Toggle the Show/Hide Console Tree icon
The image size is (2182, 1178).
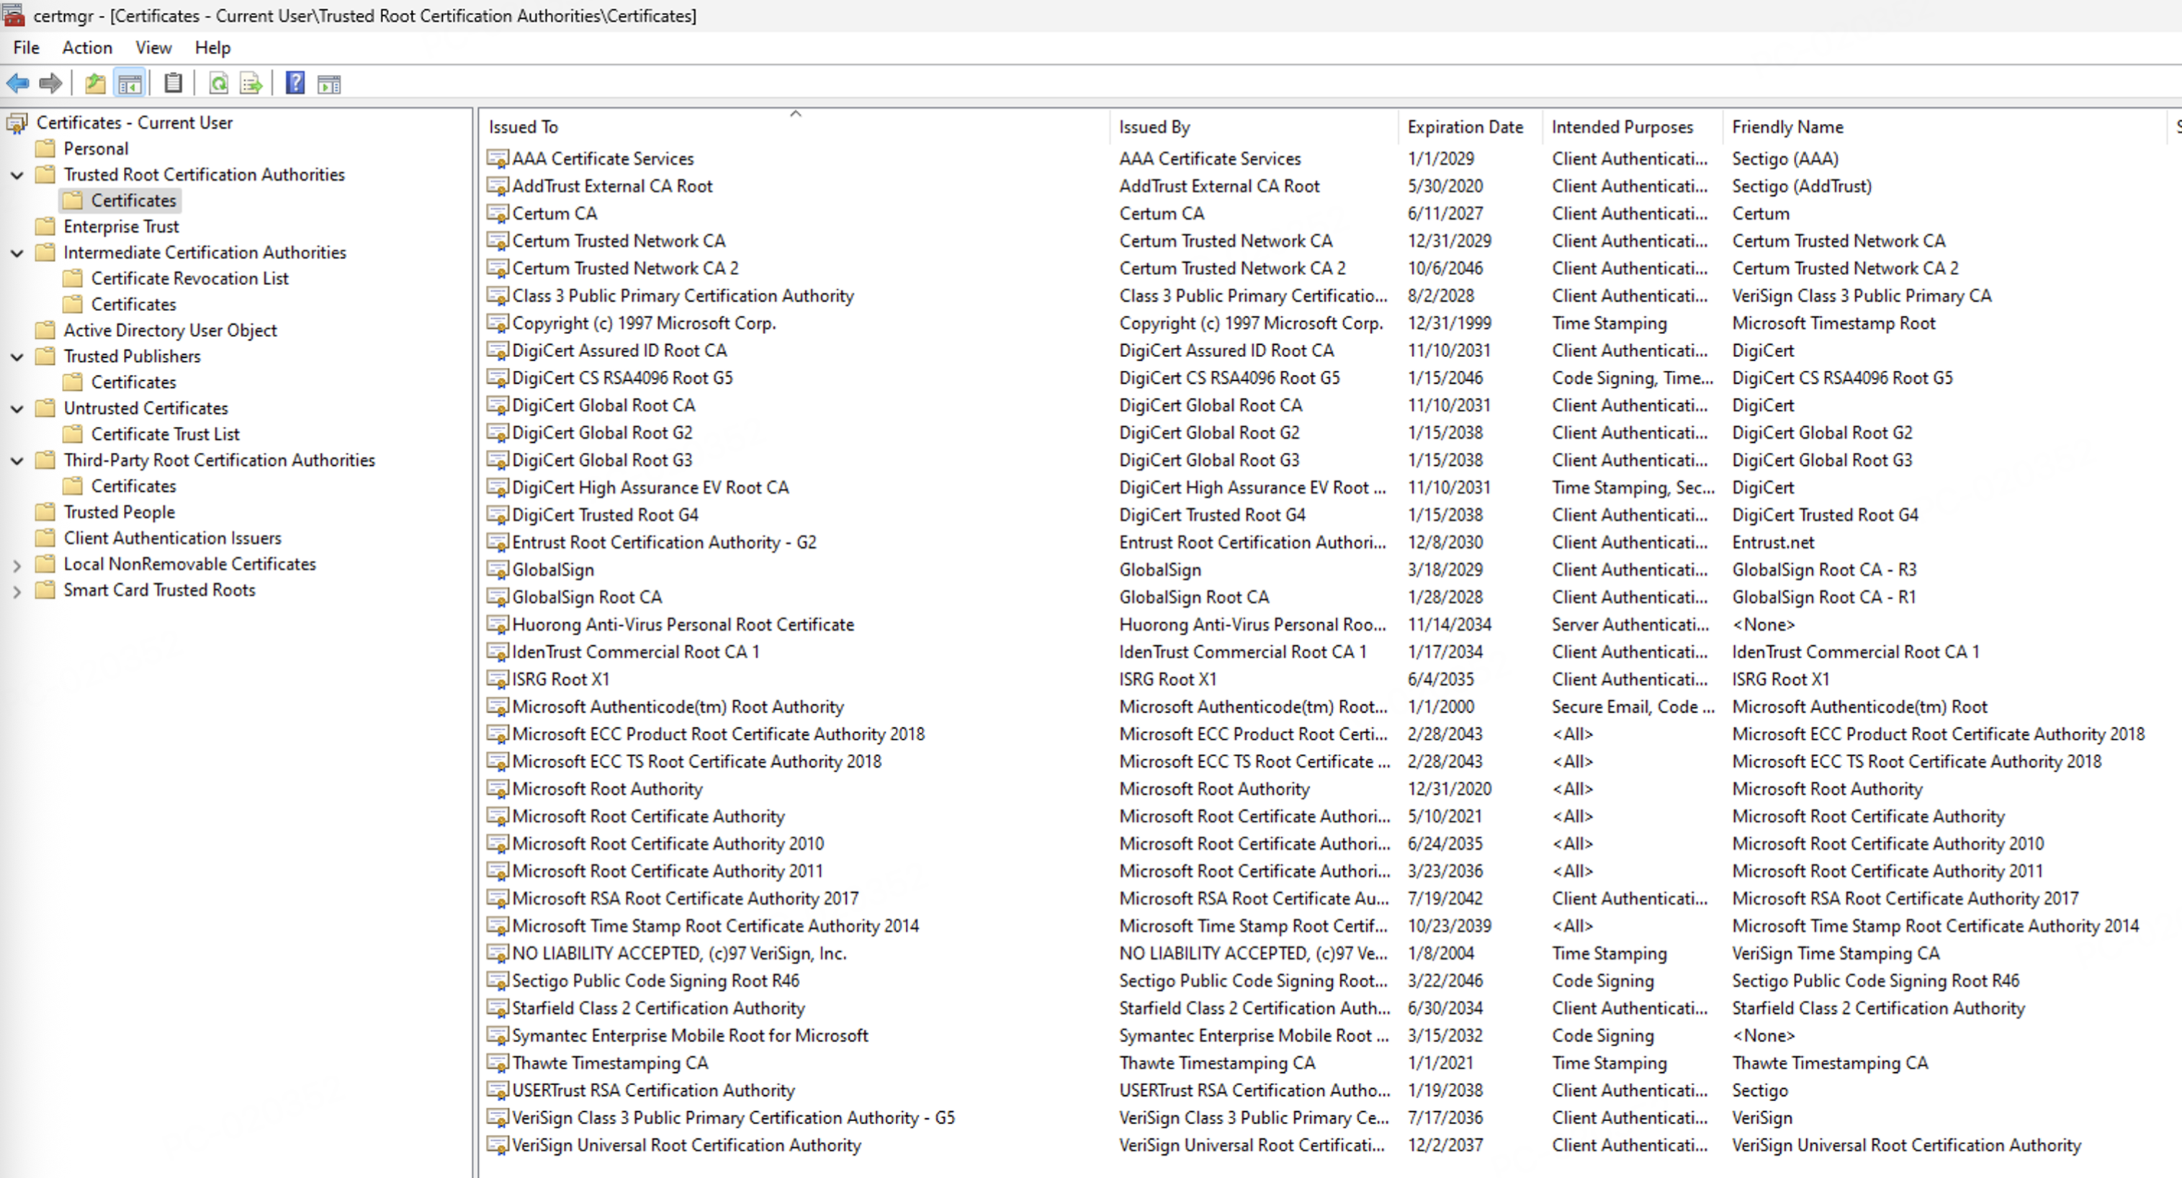click(x=130, y=83)
